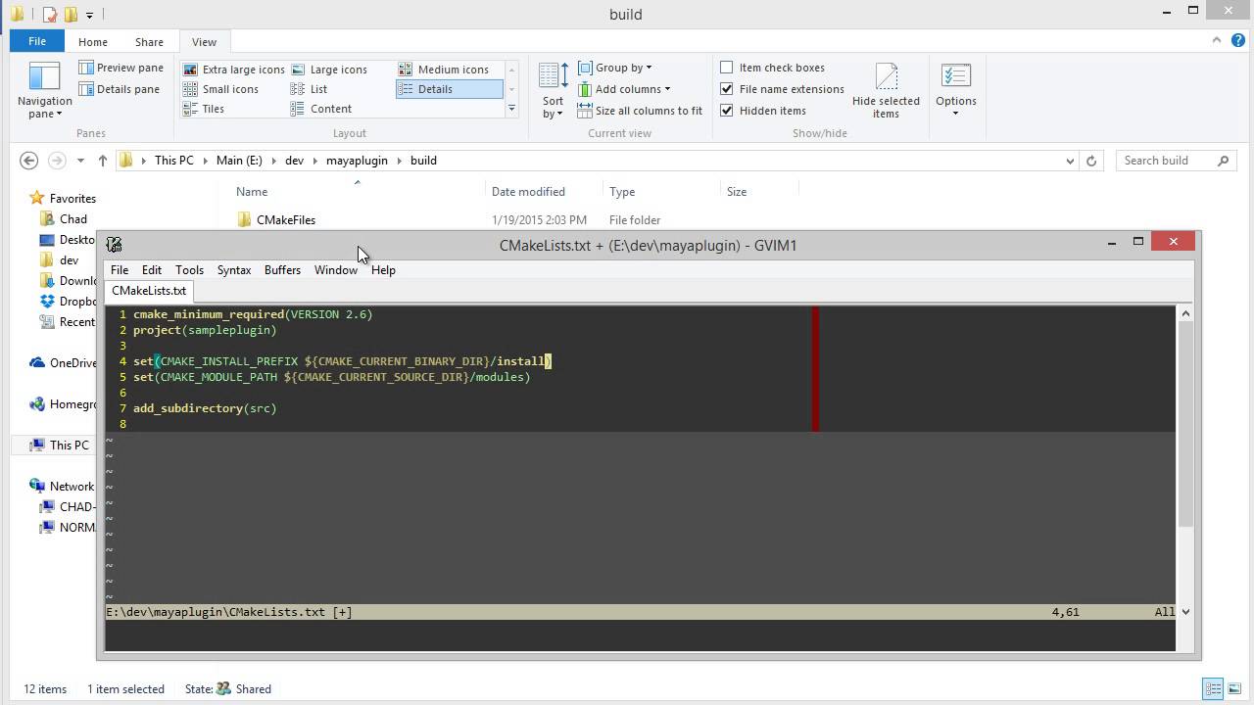The width and height of the screenshot is (1254, 705).
Task: Click Size all columns to fit
Action: (639, 111)
